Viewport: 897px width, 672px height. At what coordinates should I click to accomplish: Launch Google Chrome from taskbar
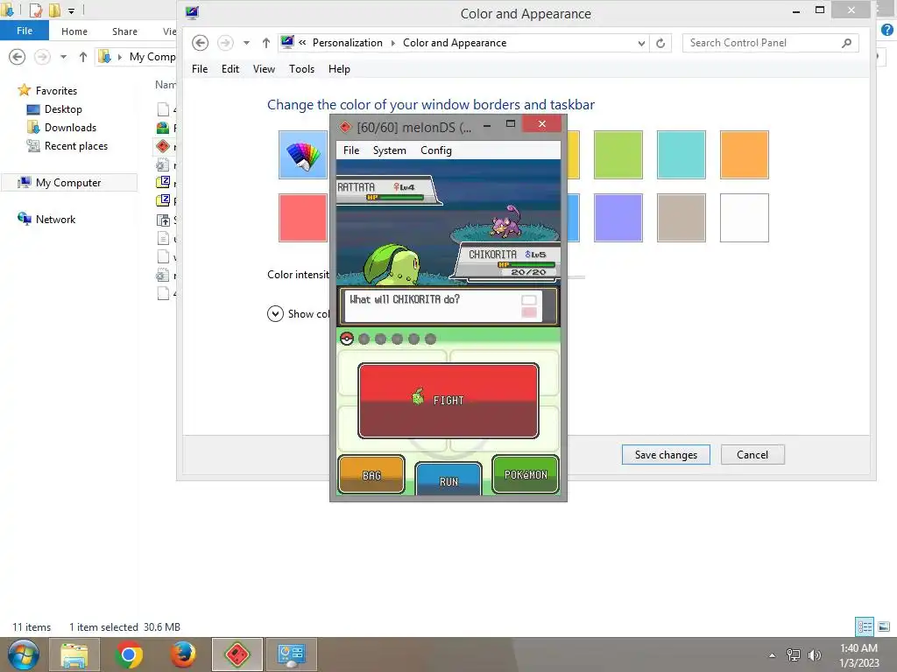[129, 654]
